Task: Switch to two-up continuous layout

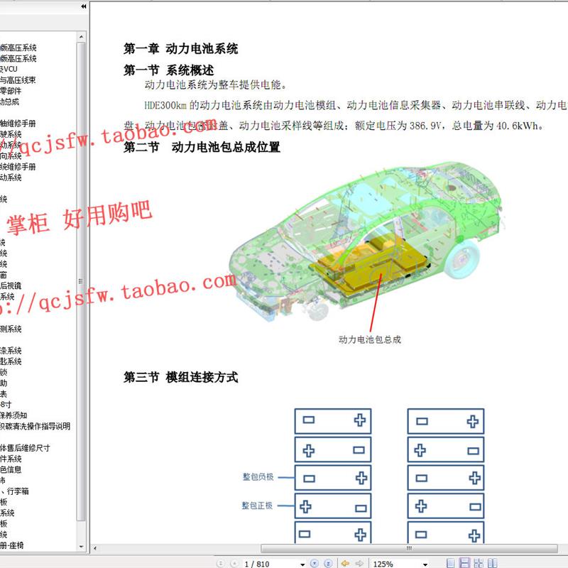Action: 491,561
